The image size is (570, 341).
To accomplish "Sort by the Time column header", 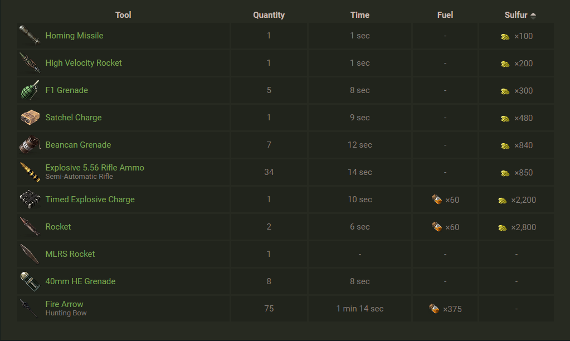I will (359, 15).
